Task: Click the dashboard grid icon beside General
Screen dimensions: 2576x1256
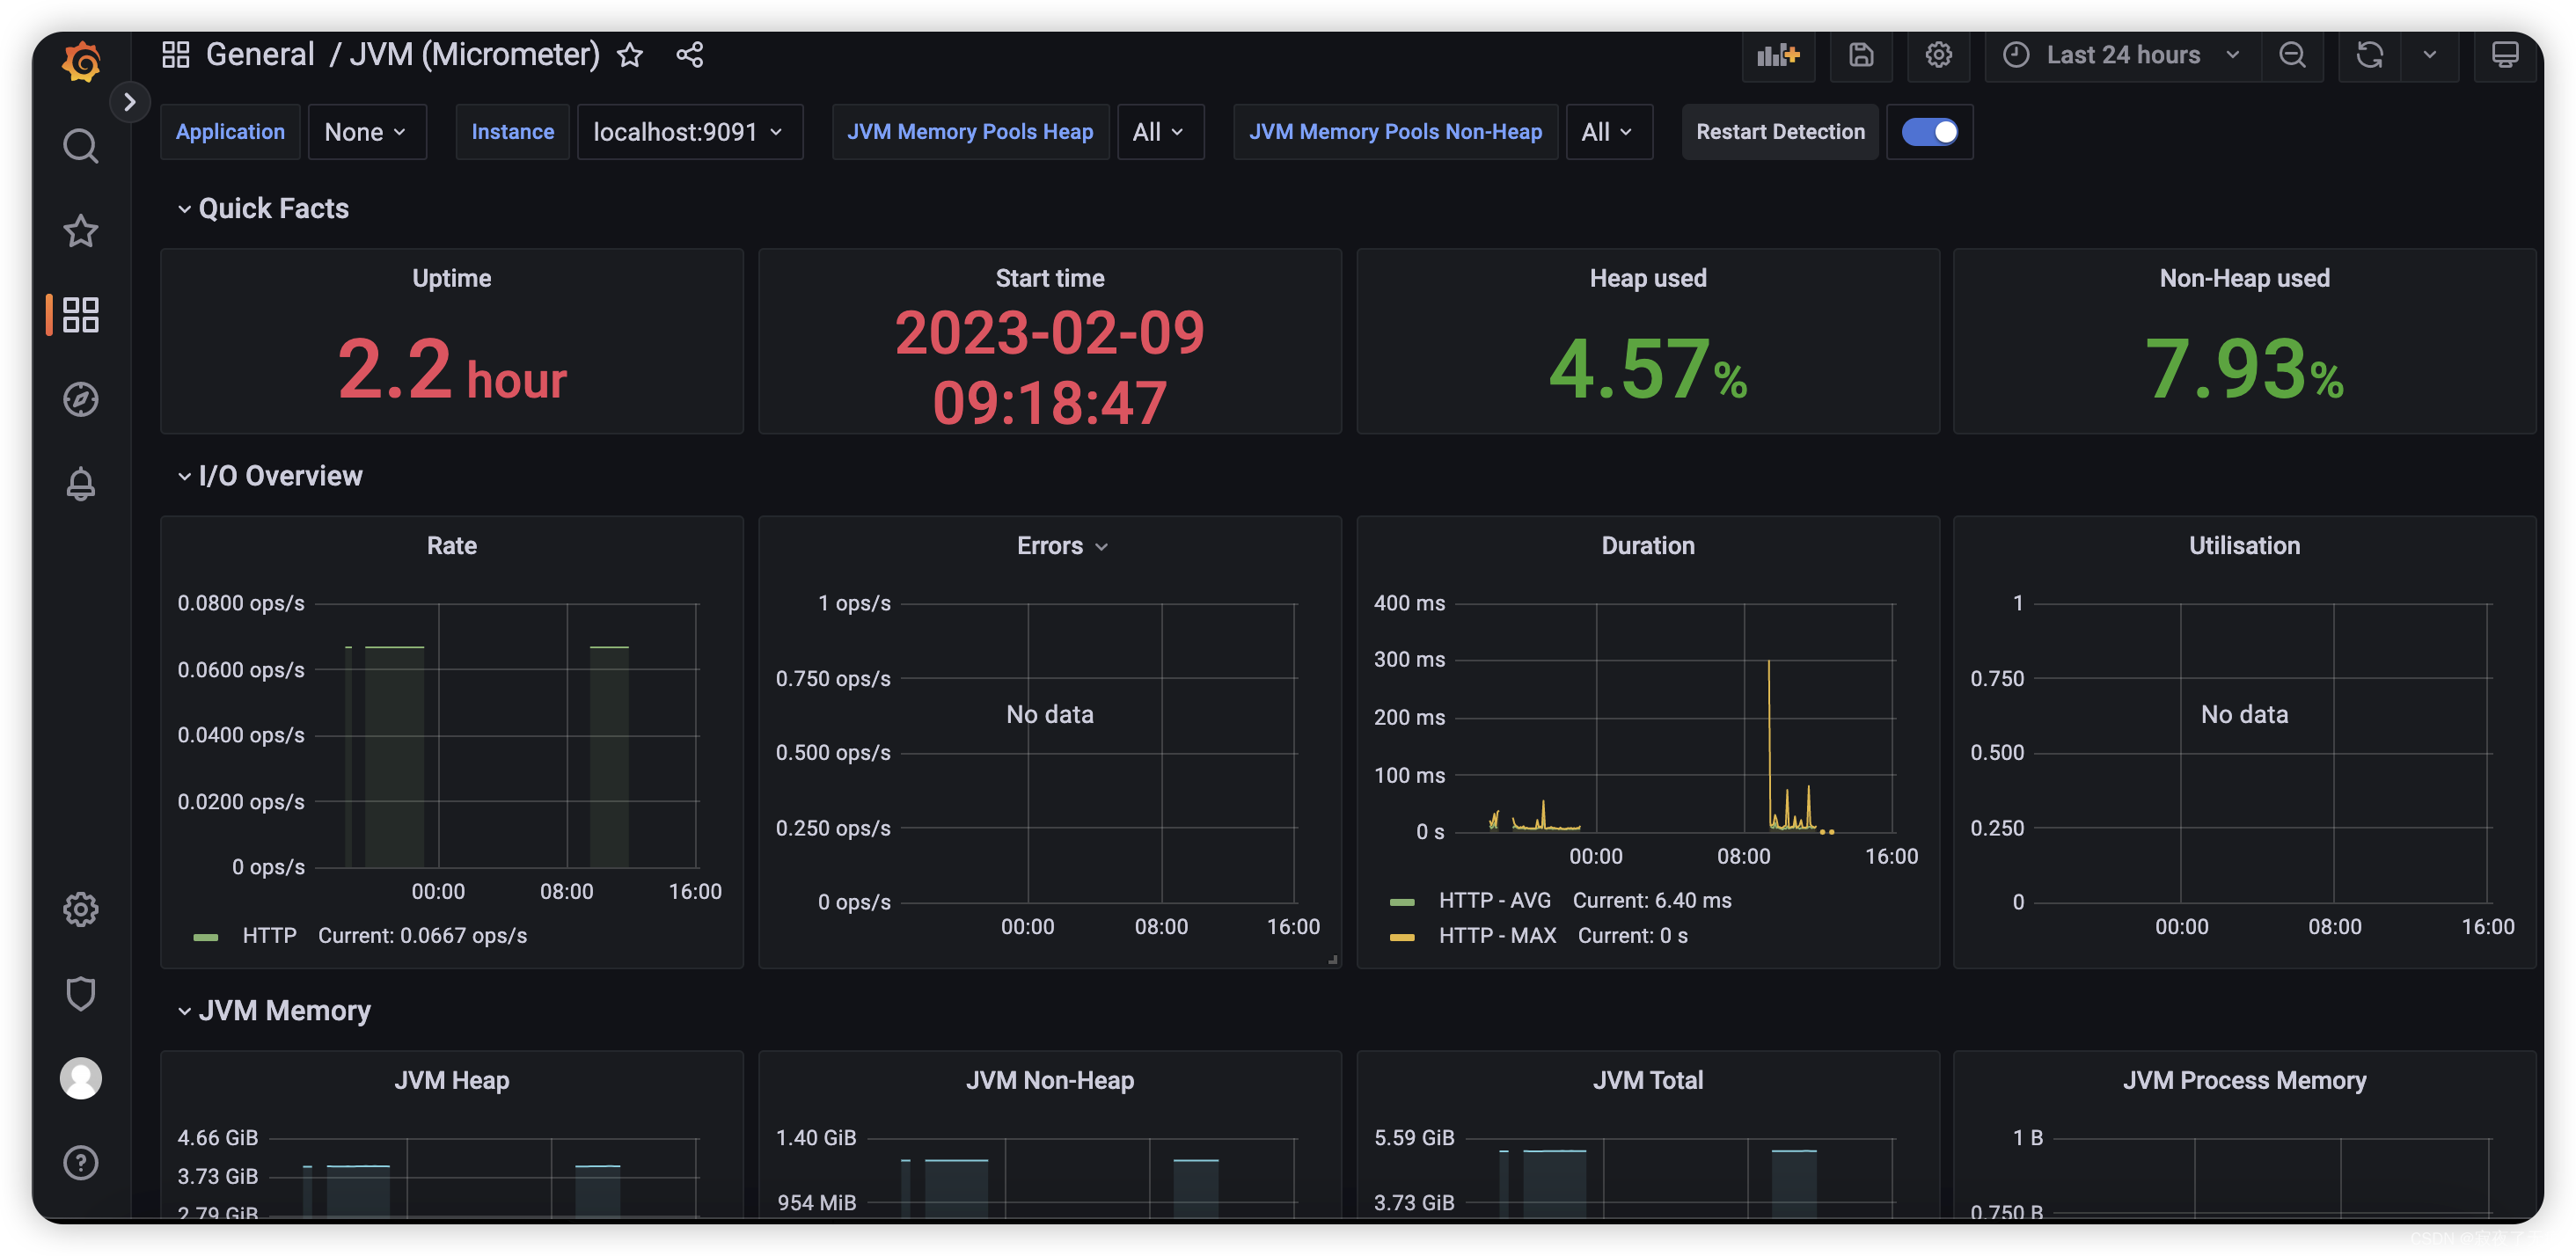Action: pyautogui.click(x=176, y=54)
